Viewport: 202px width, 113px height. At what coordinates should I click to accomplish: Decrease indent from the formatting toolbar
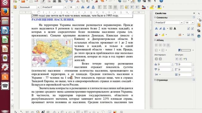pyautogui.click(x=132, y=7)
